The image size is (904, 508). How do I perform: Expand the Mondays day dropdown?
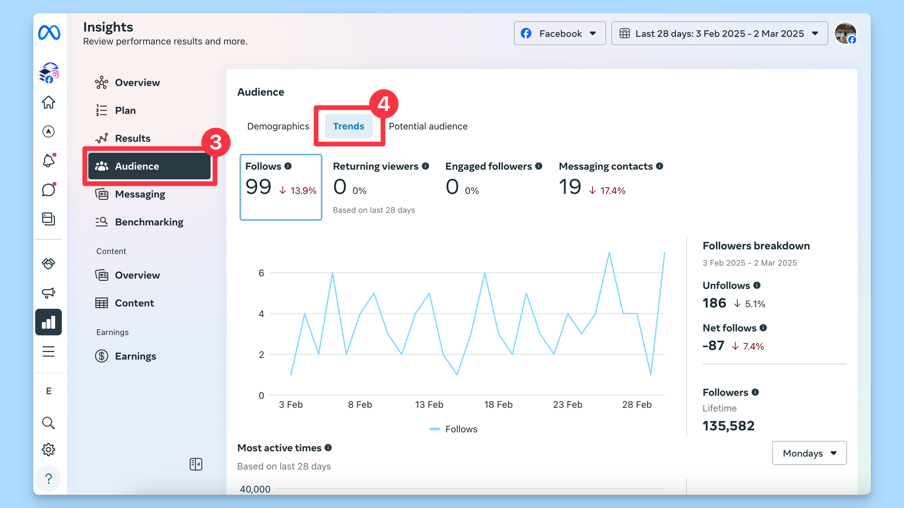point(809,453)
